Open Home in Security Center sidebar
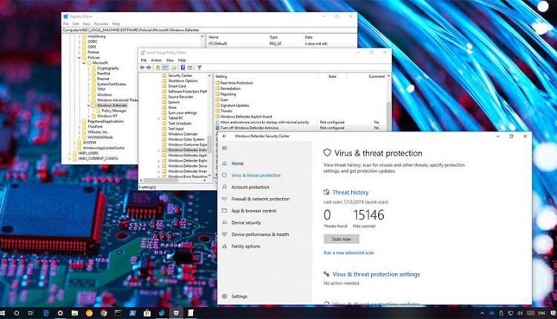The image size is (557, 319). click(x=237, y=164)
